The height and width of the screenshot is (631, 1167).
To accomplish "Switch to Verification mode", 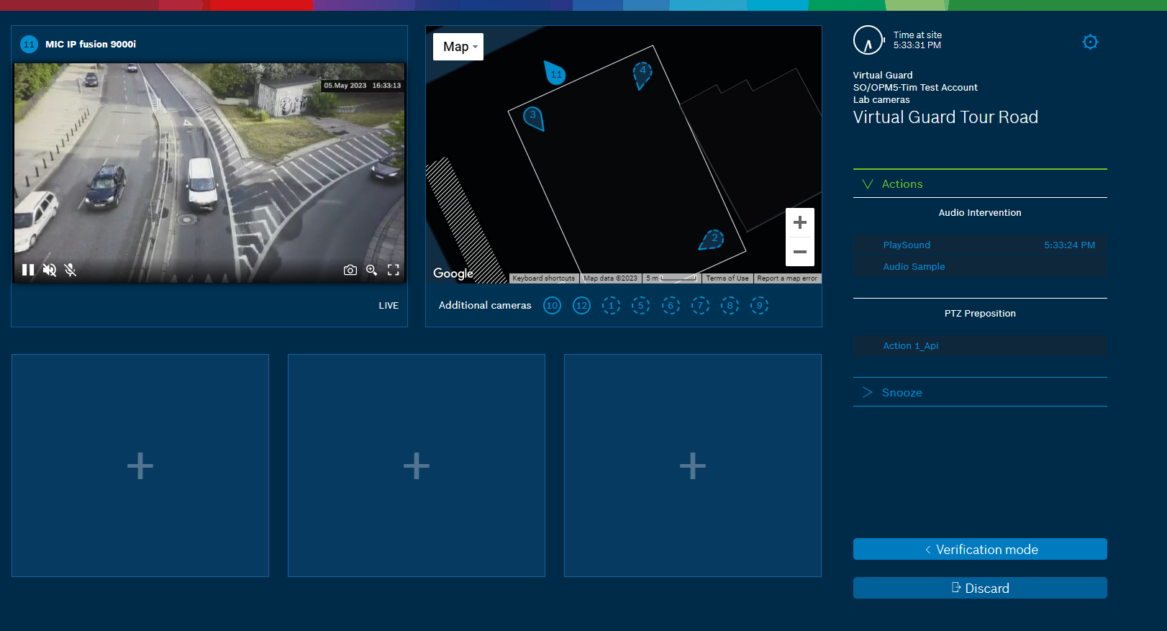I will tap(980, 550).
